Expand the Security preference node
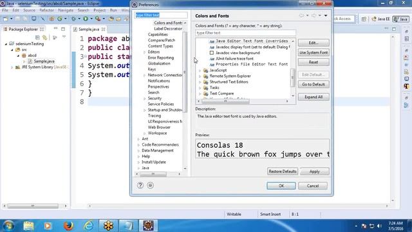412x232 pixels. pyautogui.click(x=144, y=99)
